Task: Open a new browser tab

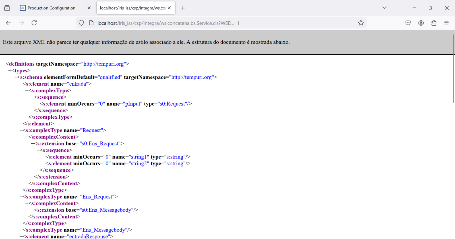Action: (x=183, y=8)
